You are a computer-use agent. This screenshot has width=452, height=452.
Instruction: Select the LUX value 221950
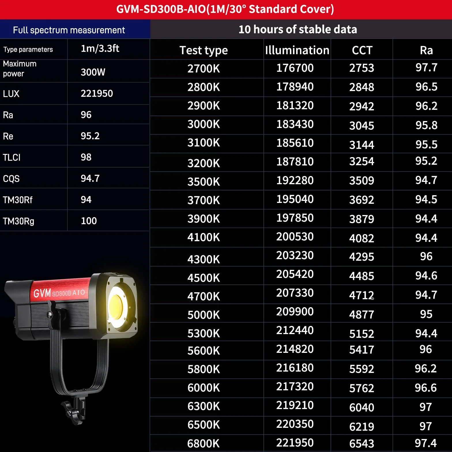[x=97, y=93]
